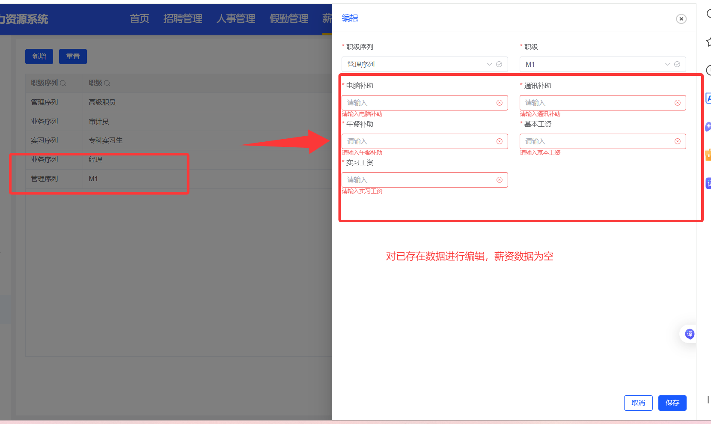The height and width of the screenshot is (424, 711).
Task: Click the 职级 table column header text
Action: click(x=95, y=83)
